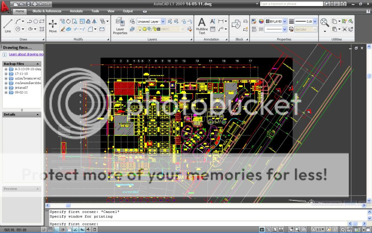Open the BYLAYER color dropdown
This screenshot has width=372, height=233.
[x=276, y=21]
